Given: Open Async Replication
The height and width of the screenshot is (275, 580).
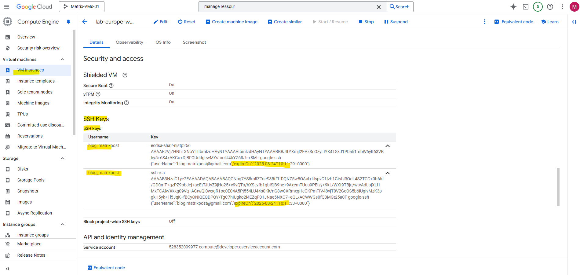Looking at the screenshot, I should tap(35, 213).
